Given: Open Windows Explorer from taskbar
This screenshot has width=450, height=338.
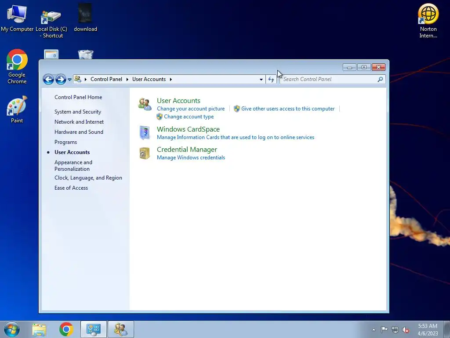Looking at the screenshot, I should 39,329.
